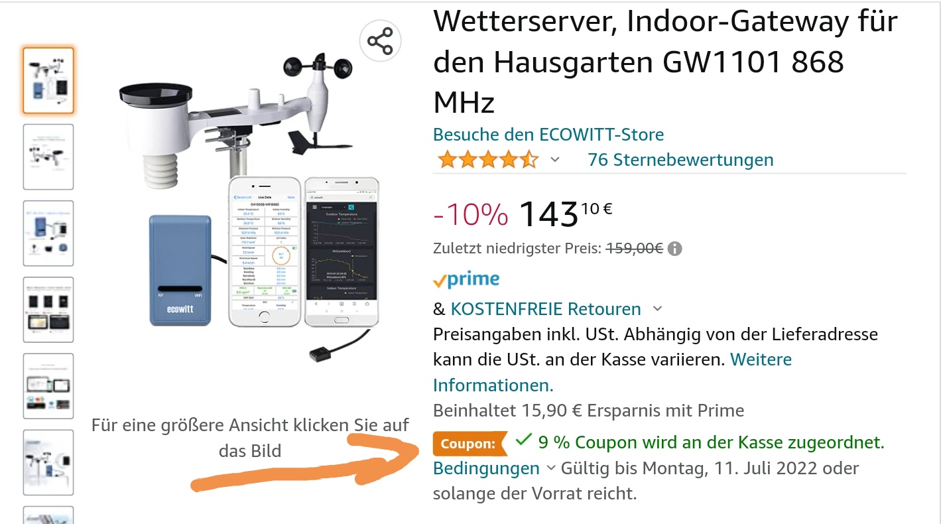Click the share icon on product image
This screenshot has width=941, height=524.
381,42
